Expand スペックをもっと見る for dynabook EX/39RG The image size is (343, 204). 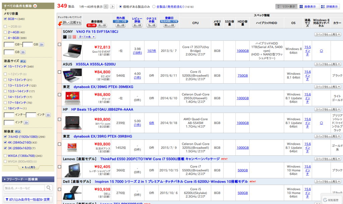coord(328,136)
